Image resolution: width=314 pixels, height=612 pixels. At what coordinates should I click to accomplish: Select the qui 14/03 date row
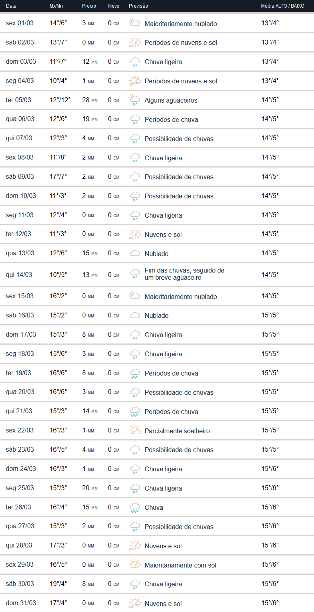click(19, 275)
